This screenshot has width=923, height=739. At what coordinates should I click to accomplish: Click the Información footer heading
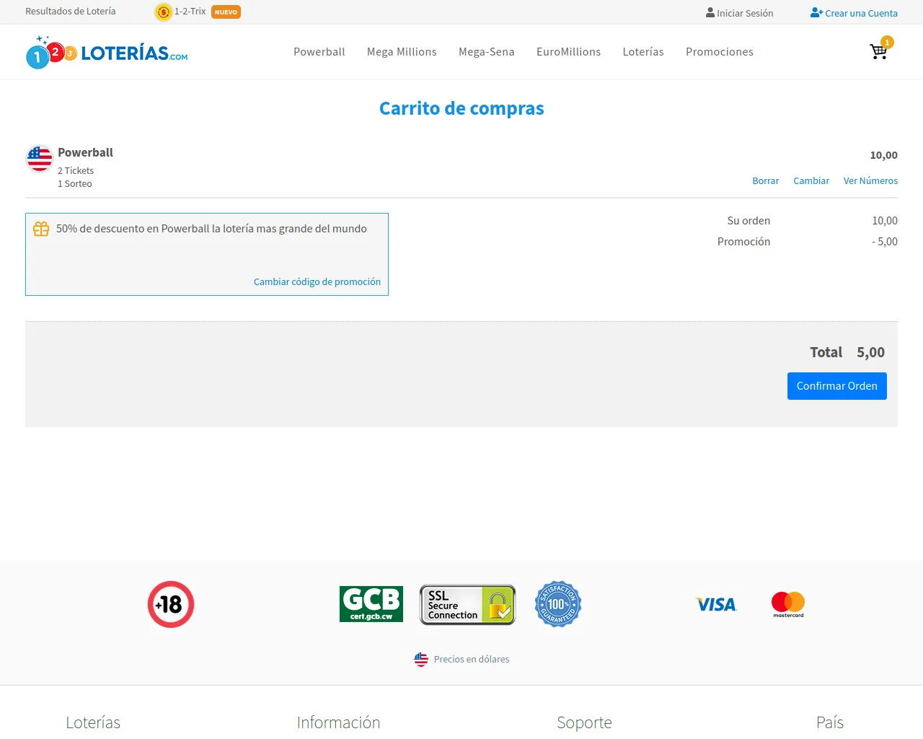338,722
